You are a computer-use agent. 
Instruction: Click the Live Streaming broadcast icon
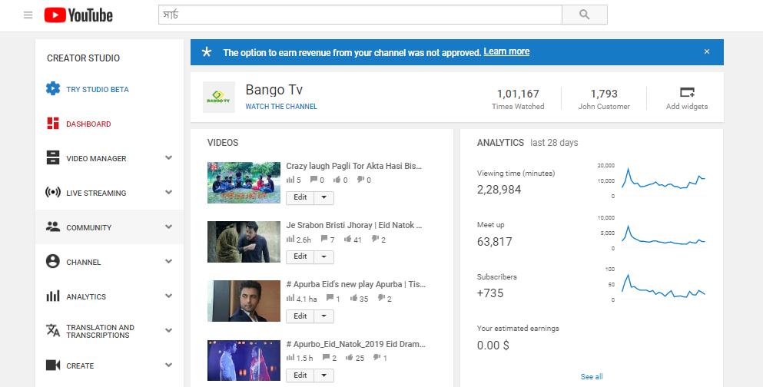pyautogui.click(x=52, y=192)
